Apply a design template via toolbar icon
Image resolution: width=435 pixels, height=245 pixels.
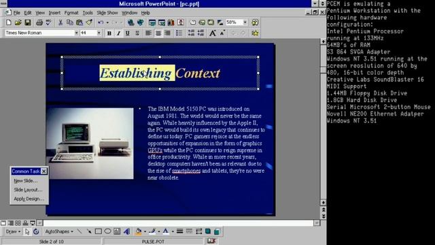tap(211, 22)
